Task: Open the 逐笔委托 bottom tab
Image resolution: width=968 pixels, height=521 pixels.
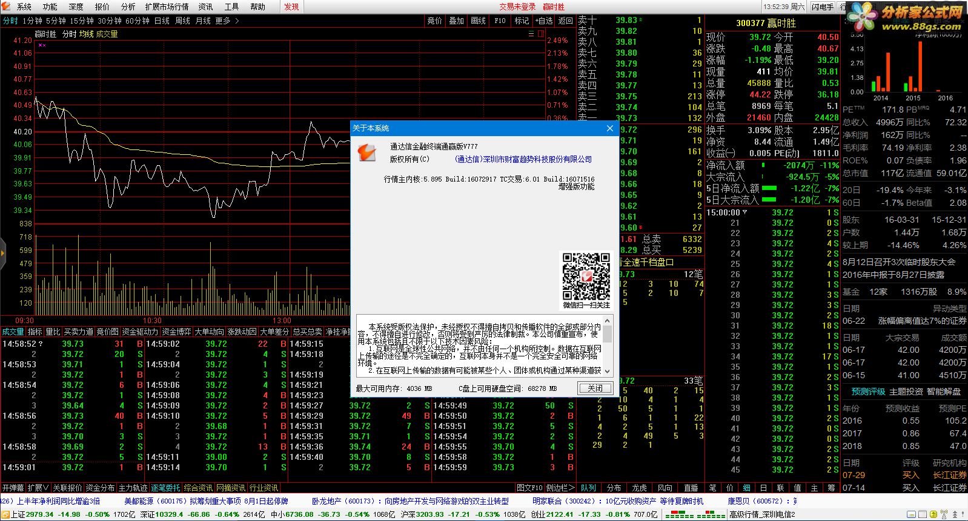Action: pos(165,488)
